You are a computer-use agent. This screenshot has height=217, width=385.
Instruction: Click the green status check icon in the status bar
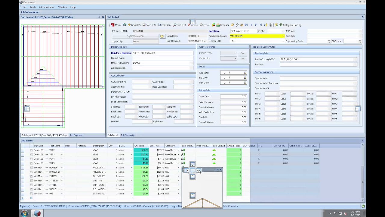pyautogui.click(x=363, y=206)
